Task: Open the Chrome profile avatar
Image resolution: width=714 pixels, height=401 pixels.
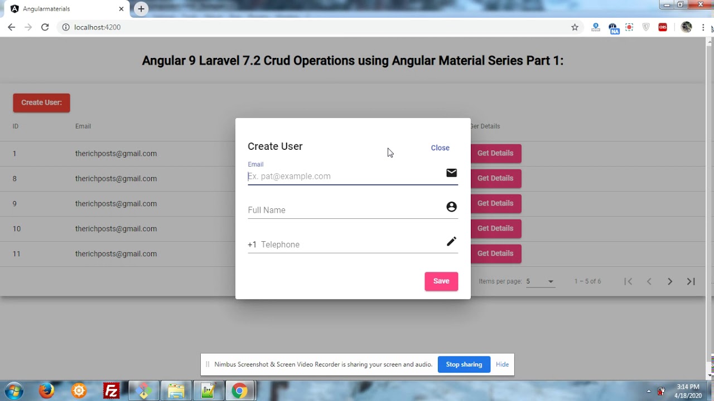Action: [687, 27]
